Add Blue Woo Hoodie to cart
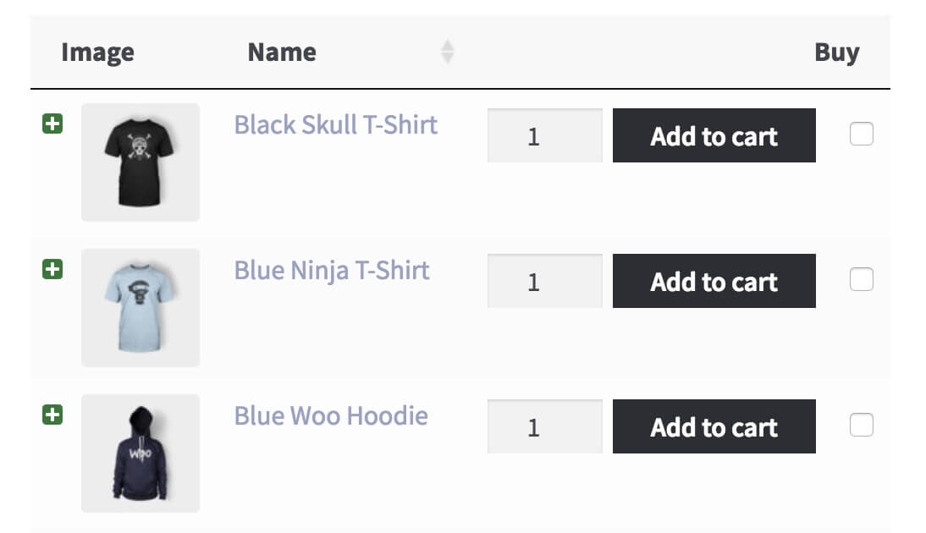Image resolution: width=926 pixels, height=533 pixels. tap(714, 426)
